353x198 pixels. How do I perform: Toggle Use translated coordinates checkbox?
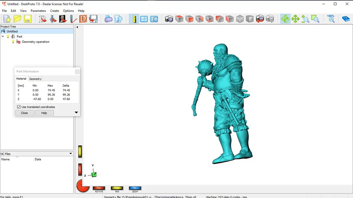coord(19,107)
